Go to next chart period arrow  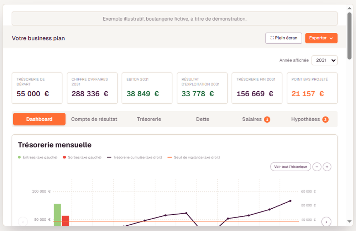pos(326,222)
